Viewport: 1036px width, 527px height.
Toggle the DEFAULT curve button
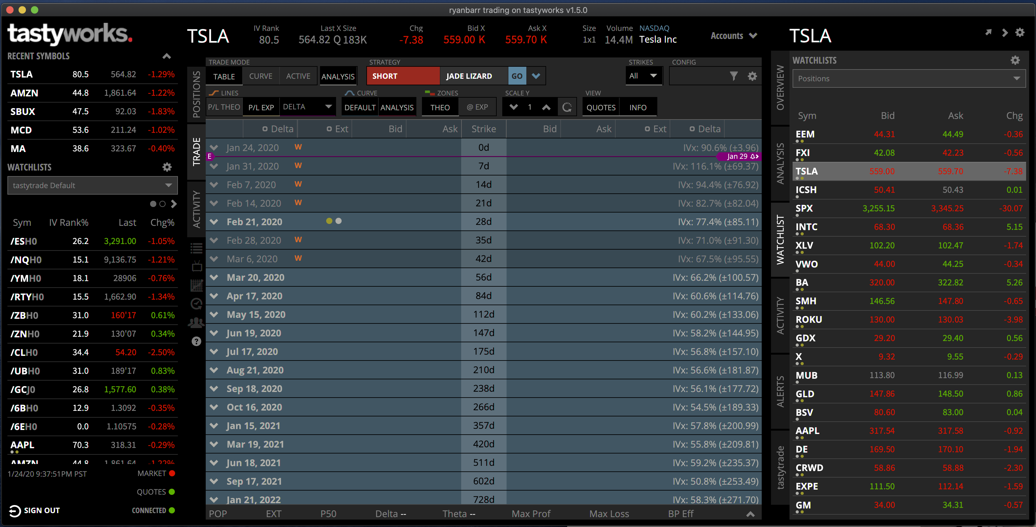click(x=360, y=108)
